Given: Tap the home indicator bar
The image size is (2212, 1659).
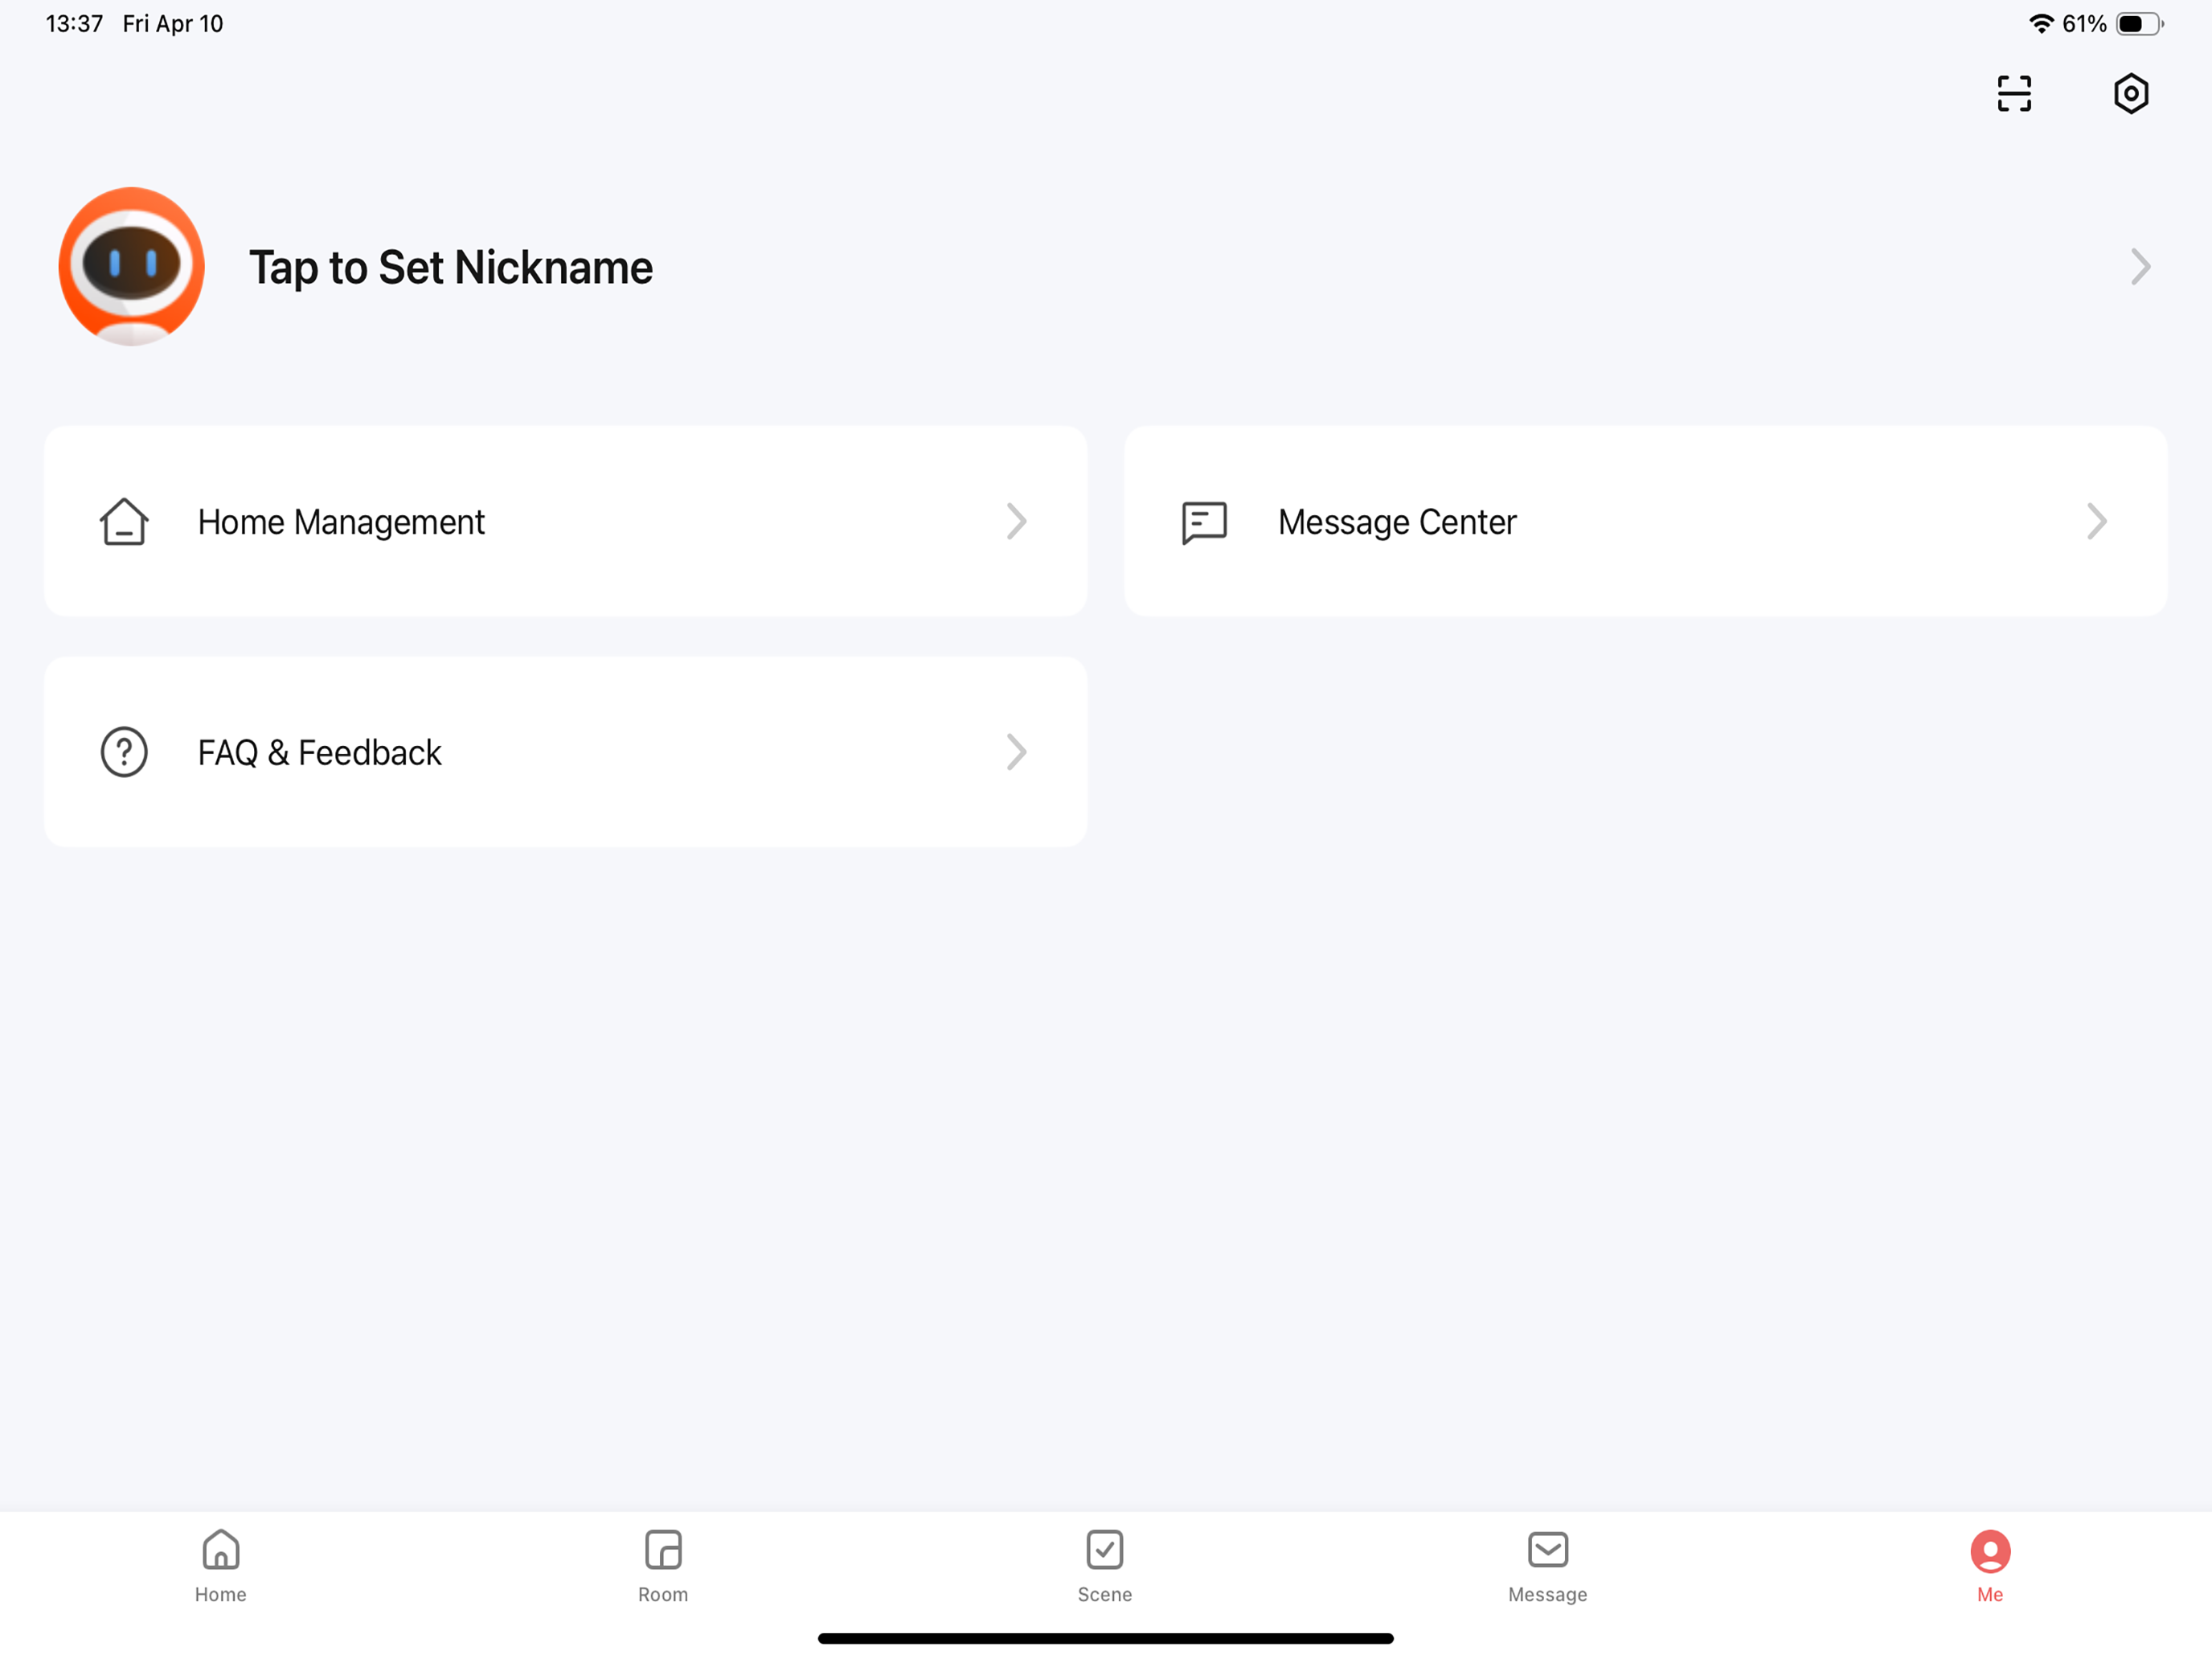Looking at the screenshot, I should [1106, 1638].
